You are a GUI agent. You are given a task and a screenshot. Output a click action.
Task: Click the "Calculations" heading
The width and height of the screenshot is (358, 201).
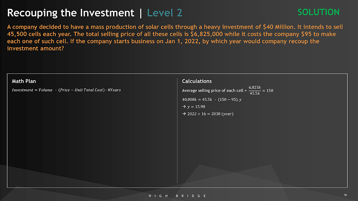point(197,81)
